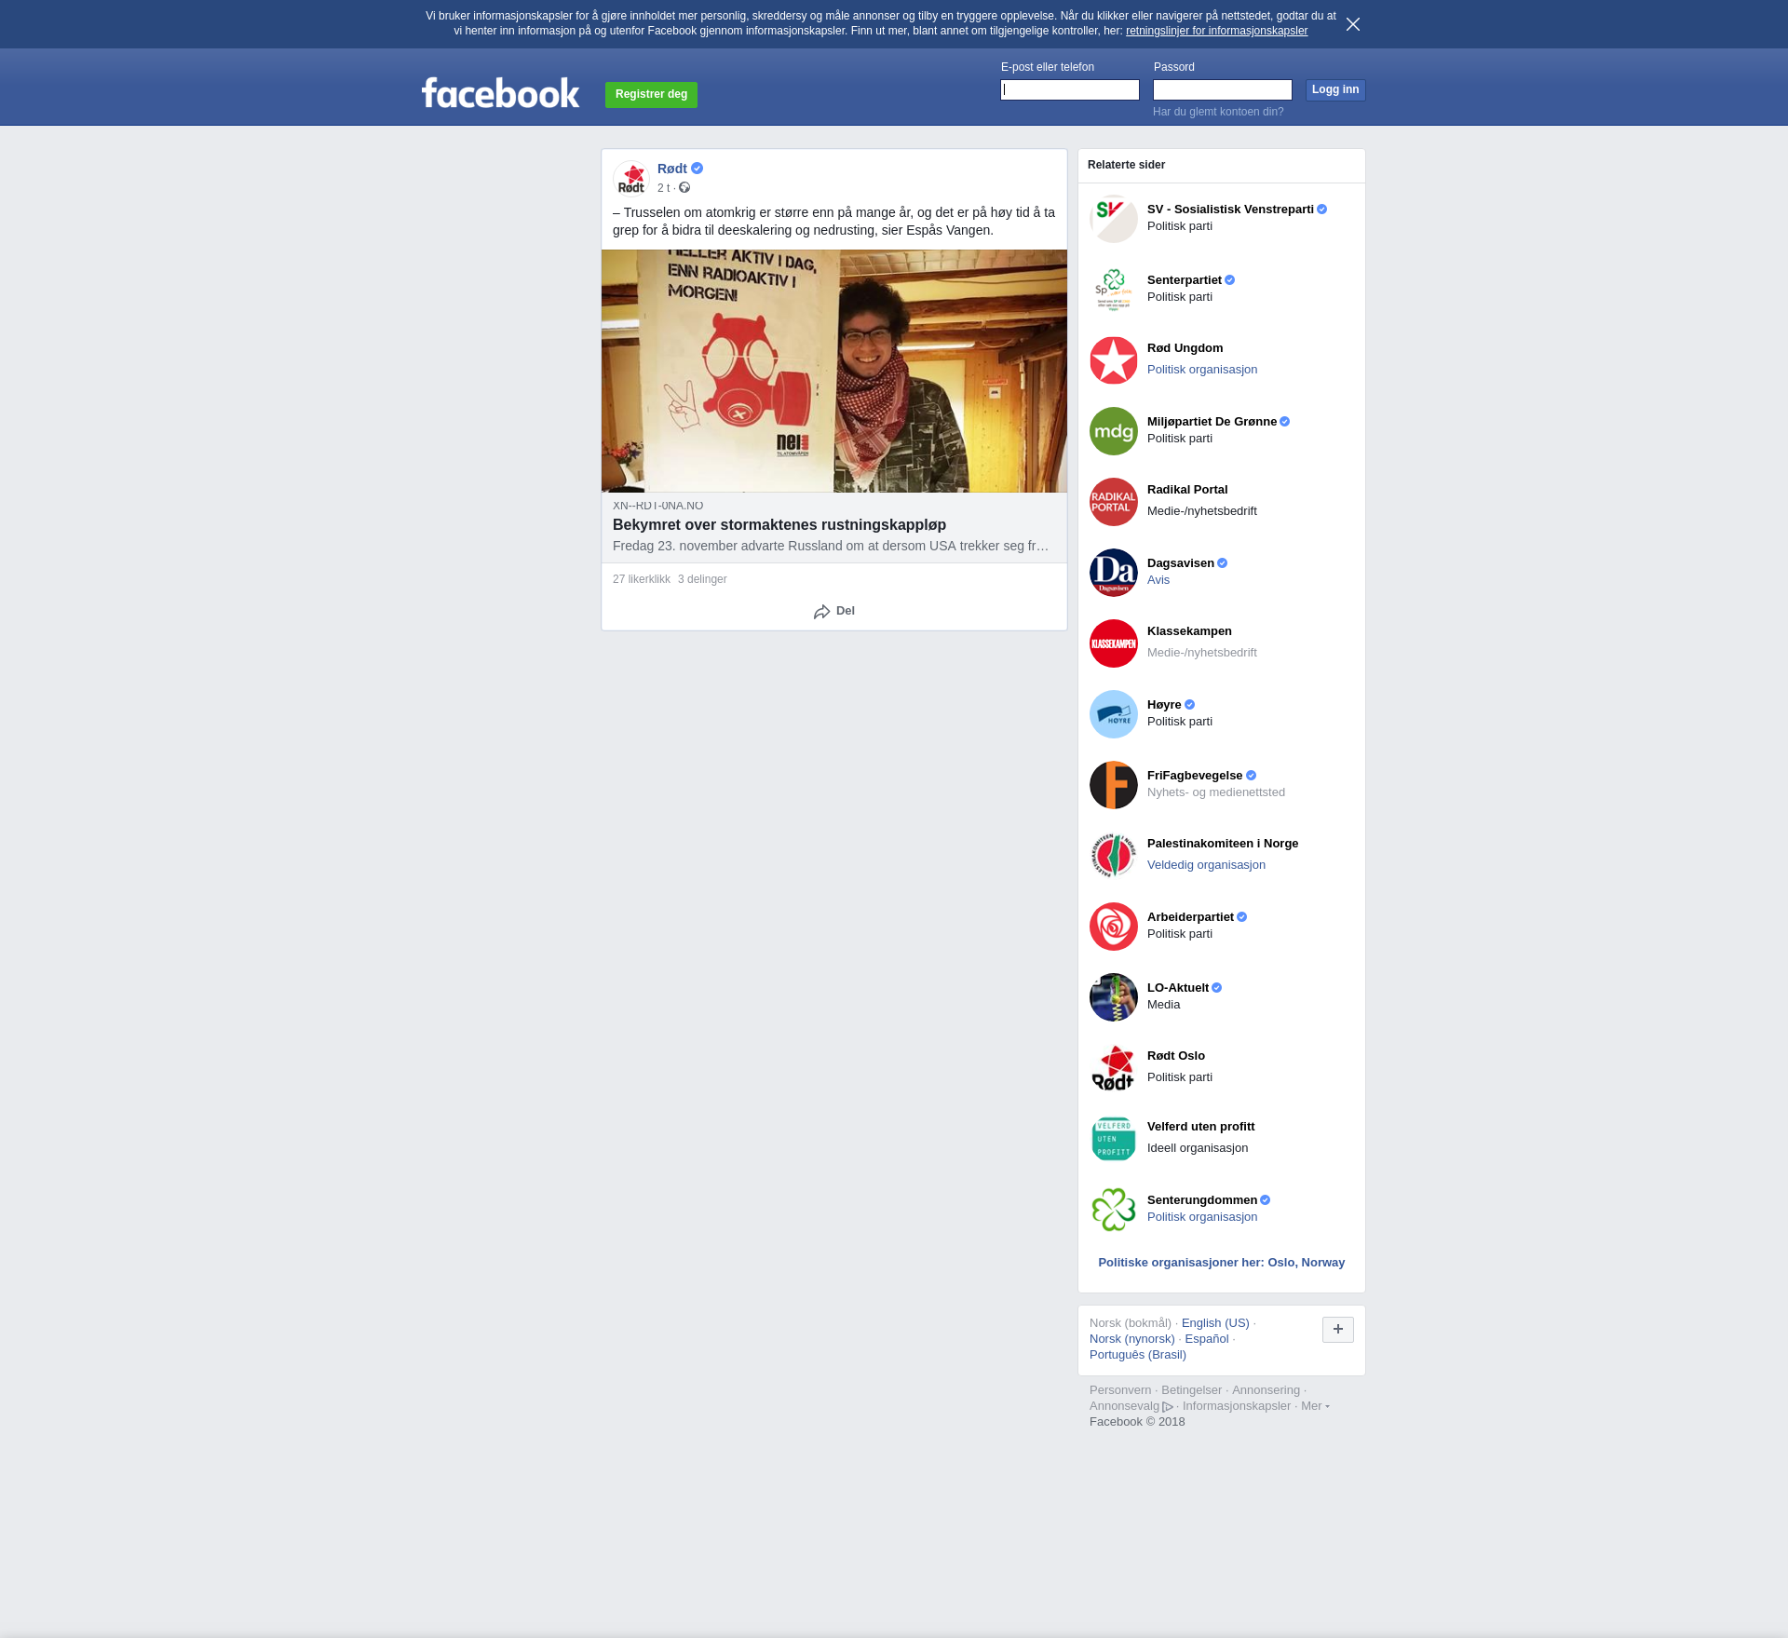Open retningslinjer for informasjonskapsler link
Image resolution: width=1788 pixels, height=1638 pixels.
point(1216,31)
